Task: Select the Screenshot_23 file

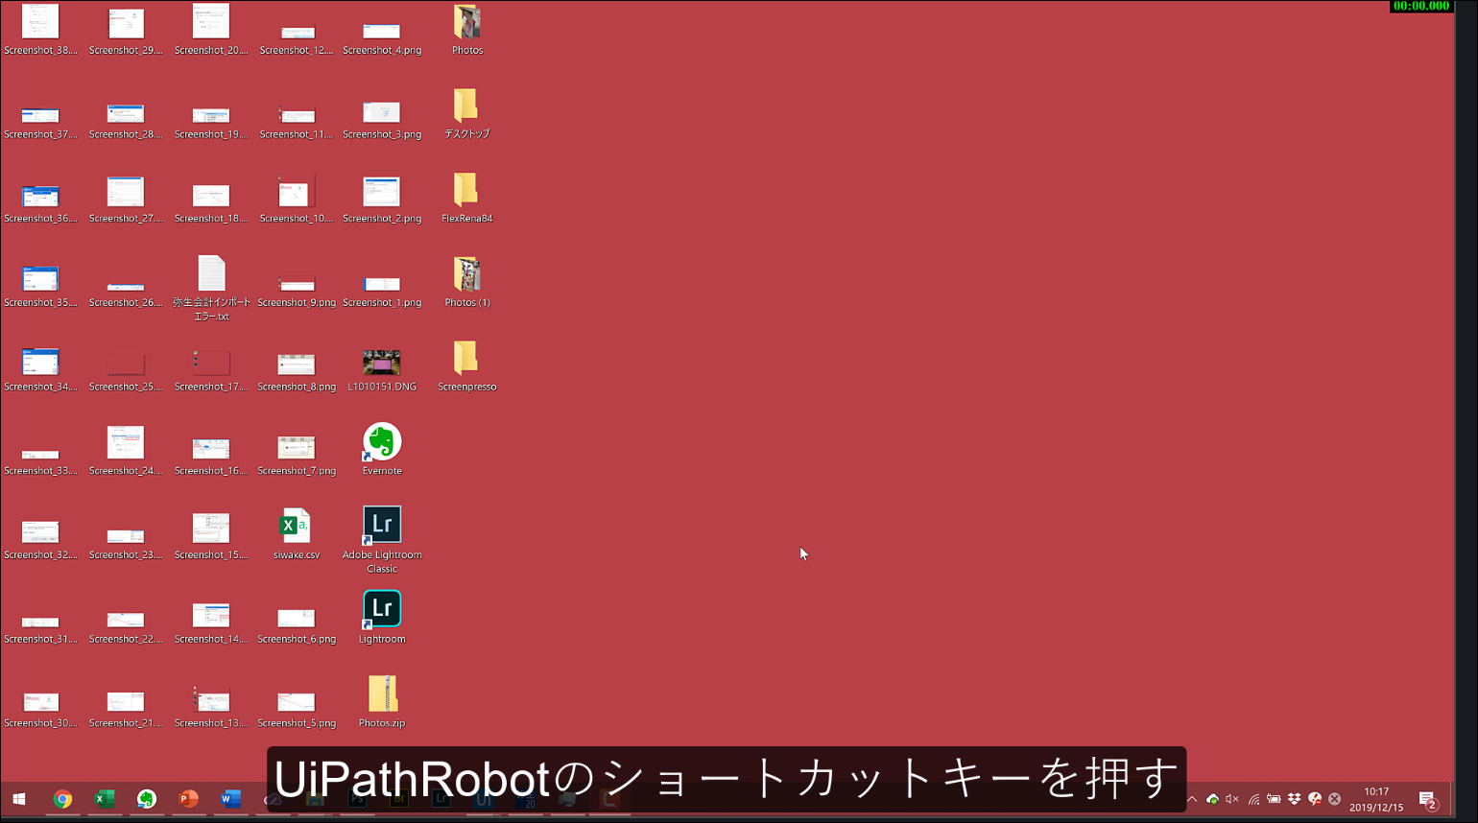Action: coord(126,544)
